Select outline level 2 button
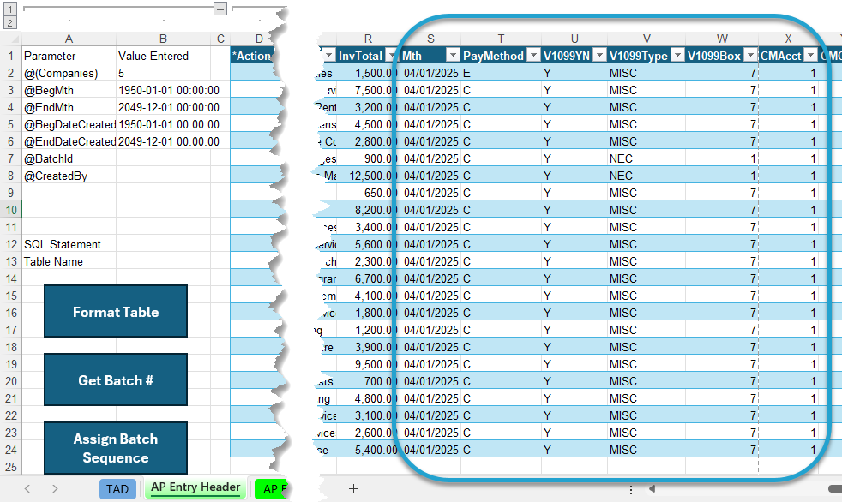This screenshot has height=502, width=842. click(x=10, y=22)
